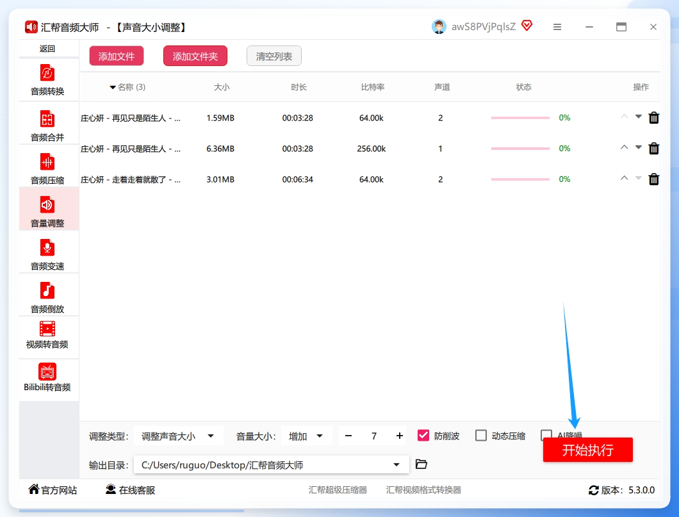The height and width of the screenshot is (517, 679).
Task: Click the 开始执行 button
Action: pyautogui.click(x=587, y=450)
